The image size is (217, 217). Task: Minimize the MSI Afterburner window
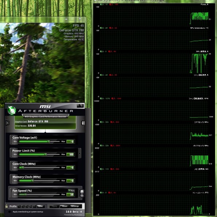[78, 106]
